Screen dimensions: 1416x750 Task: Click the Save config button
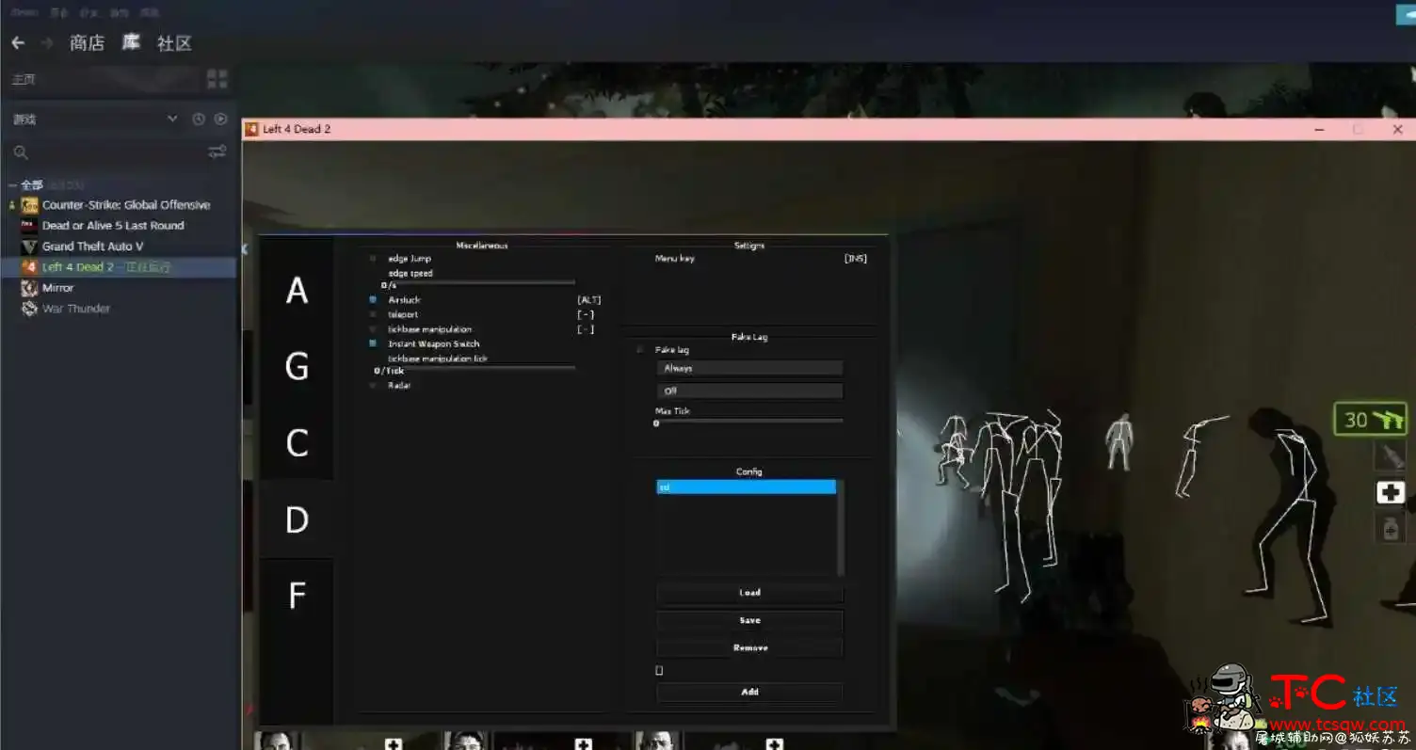tap(749, 620)
